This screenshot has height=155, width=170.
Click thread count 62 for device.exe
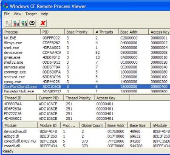pyautogui.click(x=97, y=53)
